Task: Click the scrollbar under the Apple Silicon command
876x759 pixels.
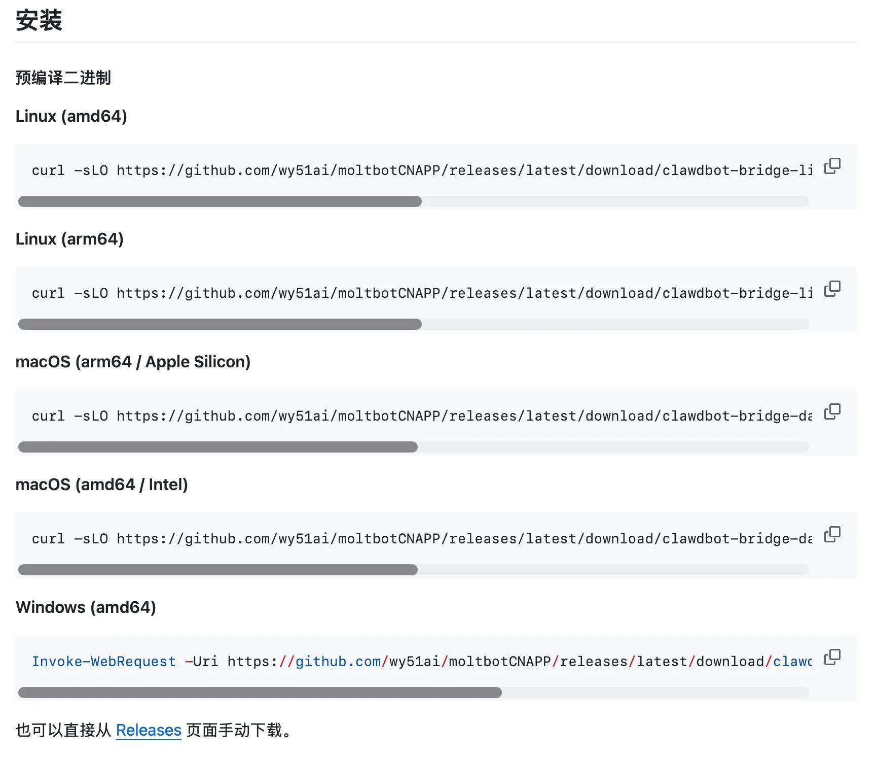Action: [x=218, y=447]
